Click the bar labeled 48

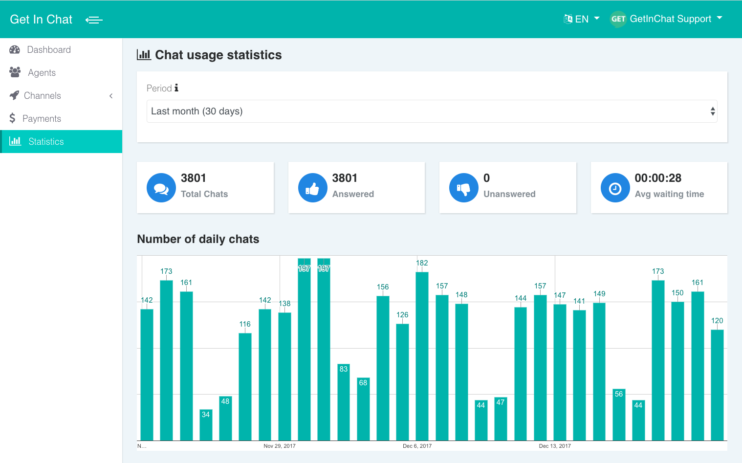(225, 418)
